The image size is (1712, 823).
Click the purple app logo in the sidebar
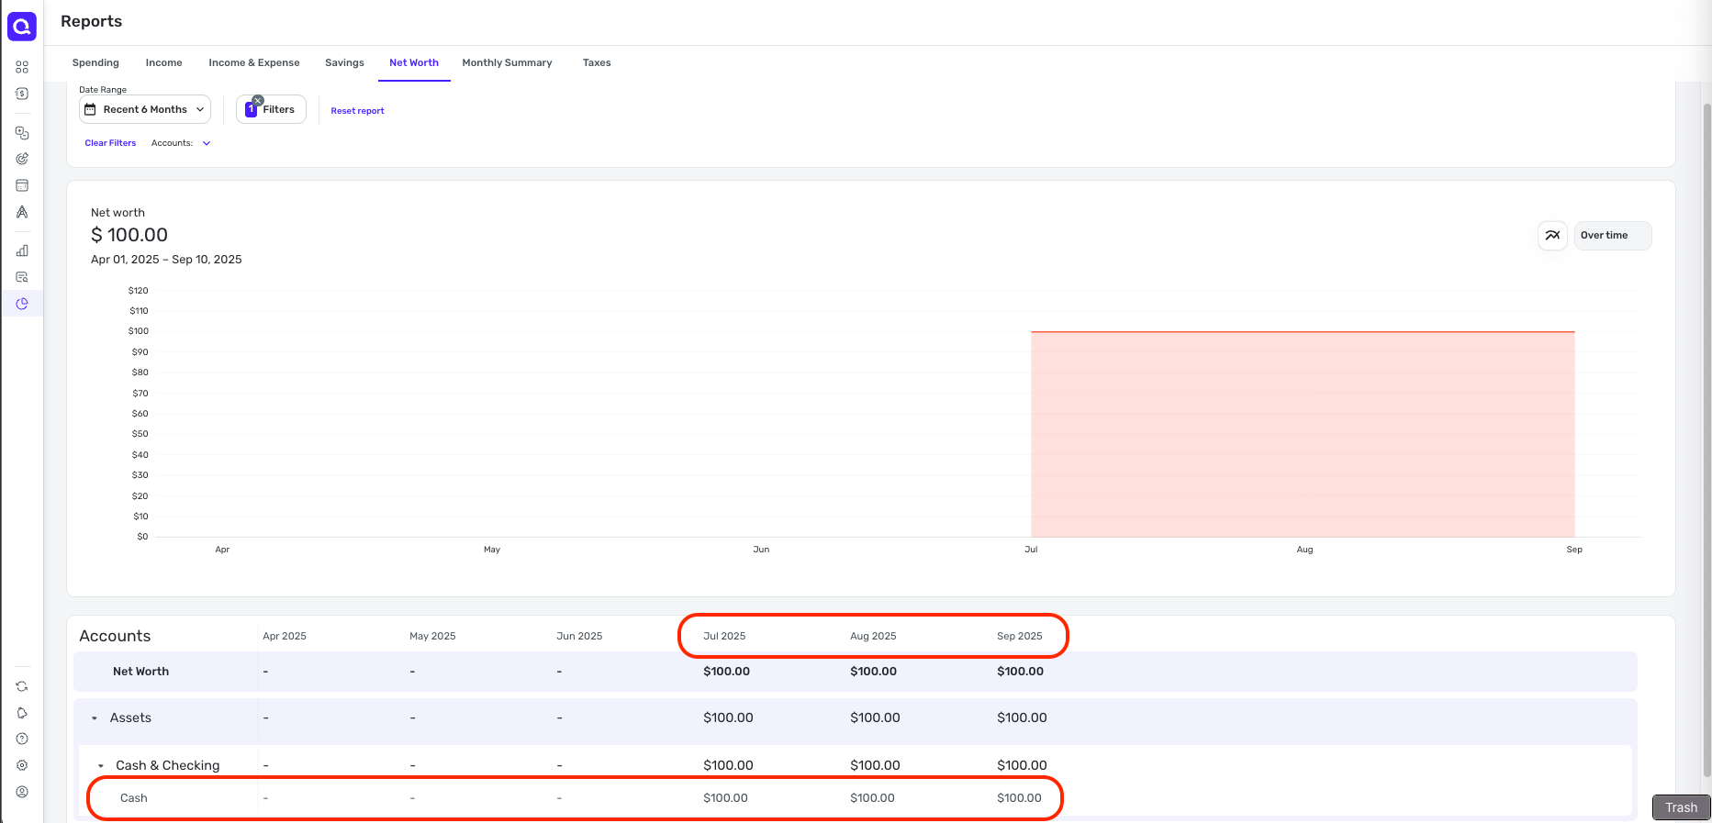tap(22, 27)
